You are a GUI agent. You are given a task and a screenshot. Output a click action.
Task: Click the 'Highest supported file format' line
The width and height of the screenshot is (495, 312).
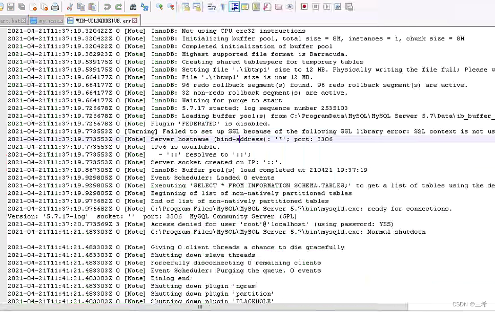(178, 54)
